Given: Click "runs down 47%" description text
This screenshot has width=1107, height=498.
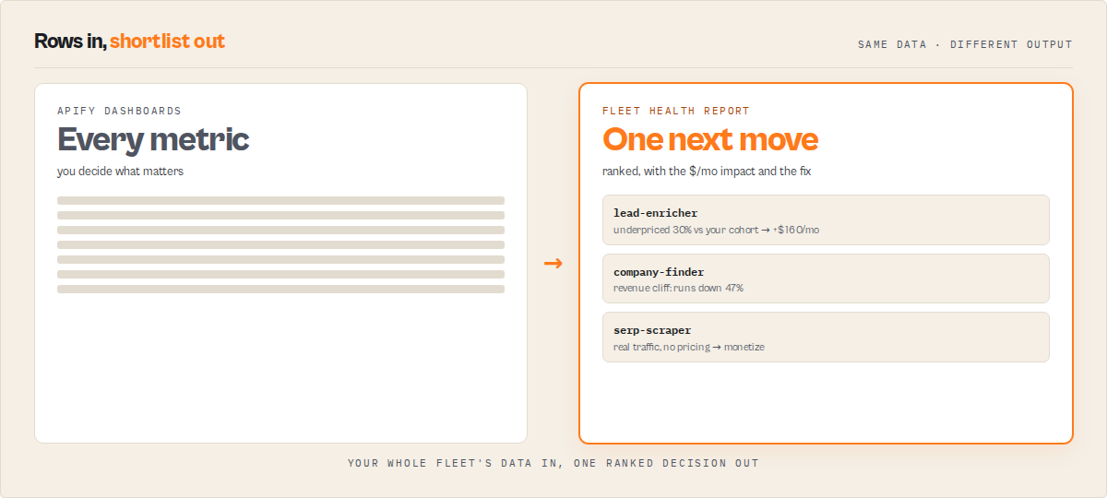Looking at the screenshot, I should [x=708, y=288].
